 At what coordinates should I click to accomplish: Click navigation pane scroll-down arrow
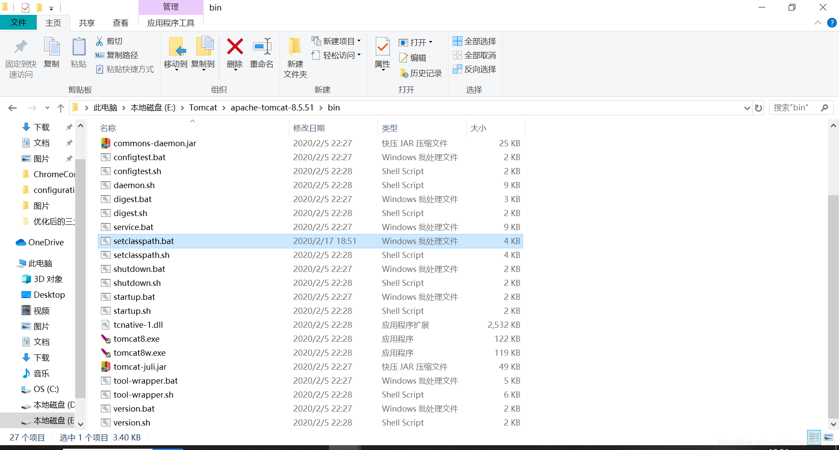click(x=80, y=424)
